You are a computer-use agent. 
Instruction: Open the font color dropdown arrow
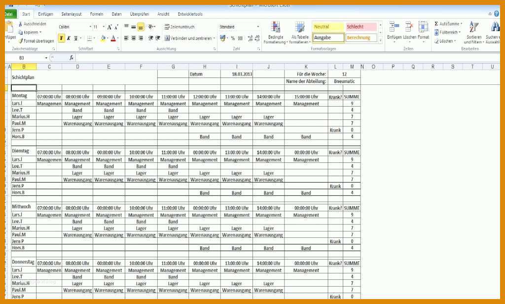tap(118, 38)
